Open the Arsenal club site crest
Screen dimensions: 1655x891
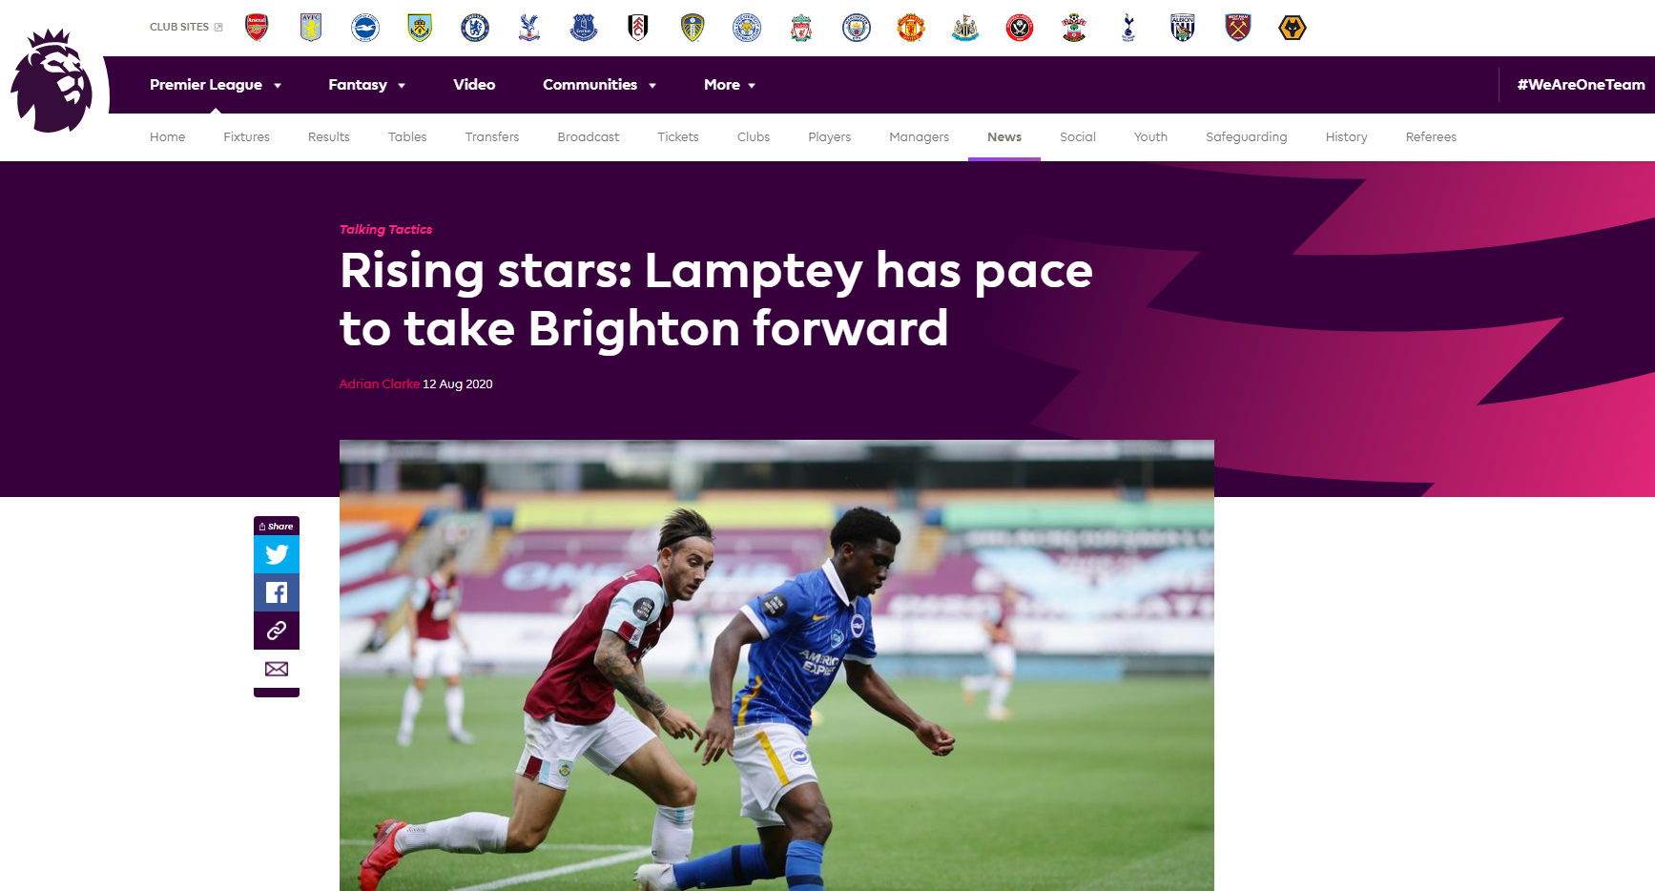click(257, 28)
